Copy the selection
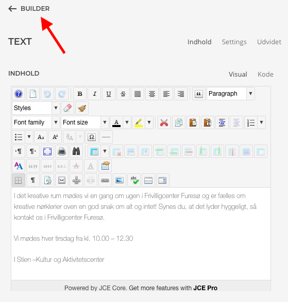Image resolution: width=288 pixels, height=302 pixels. 179,122
